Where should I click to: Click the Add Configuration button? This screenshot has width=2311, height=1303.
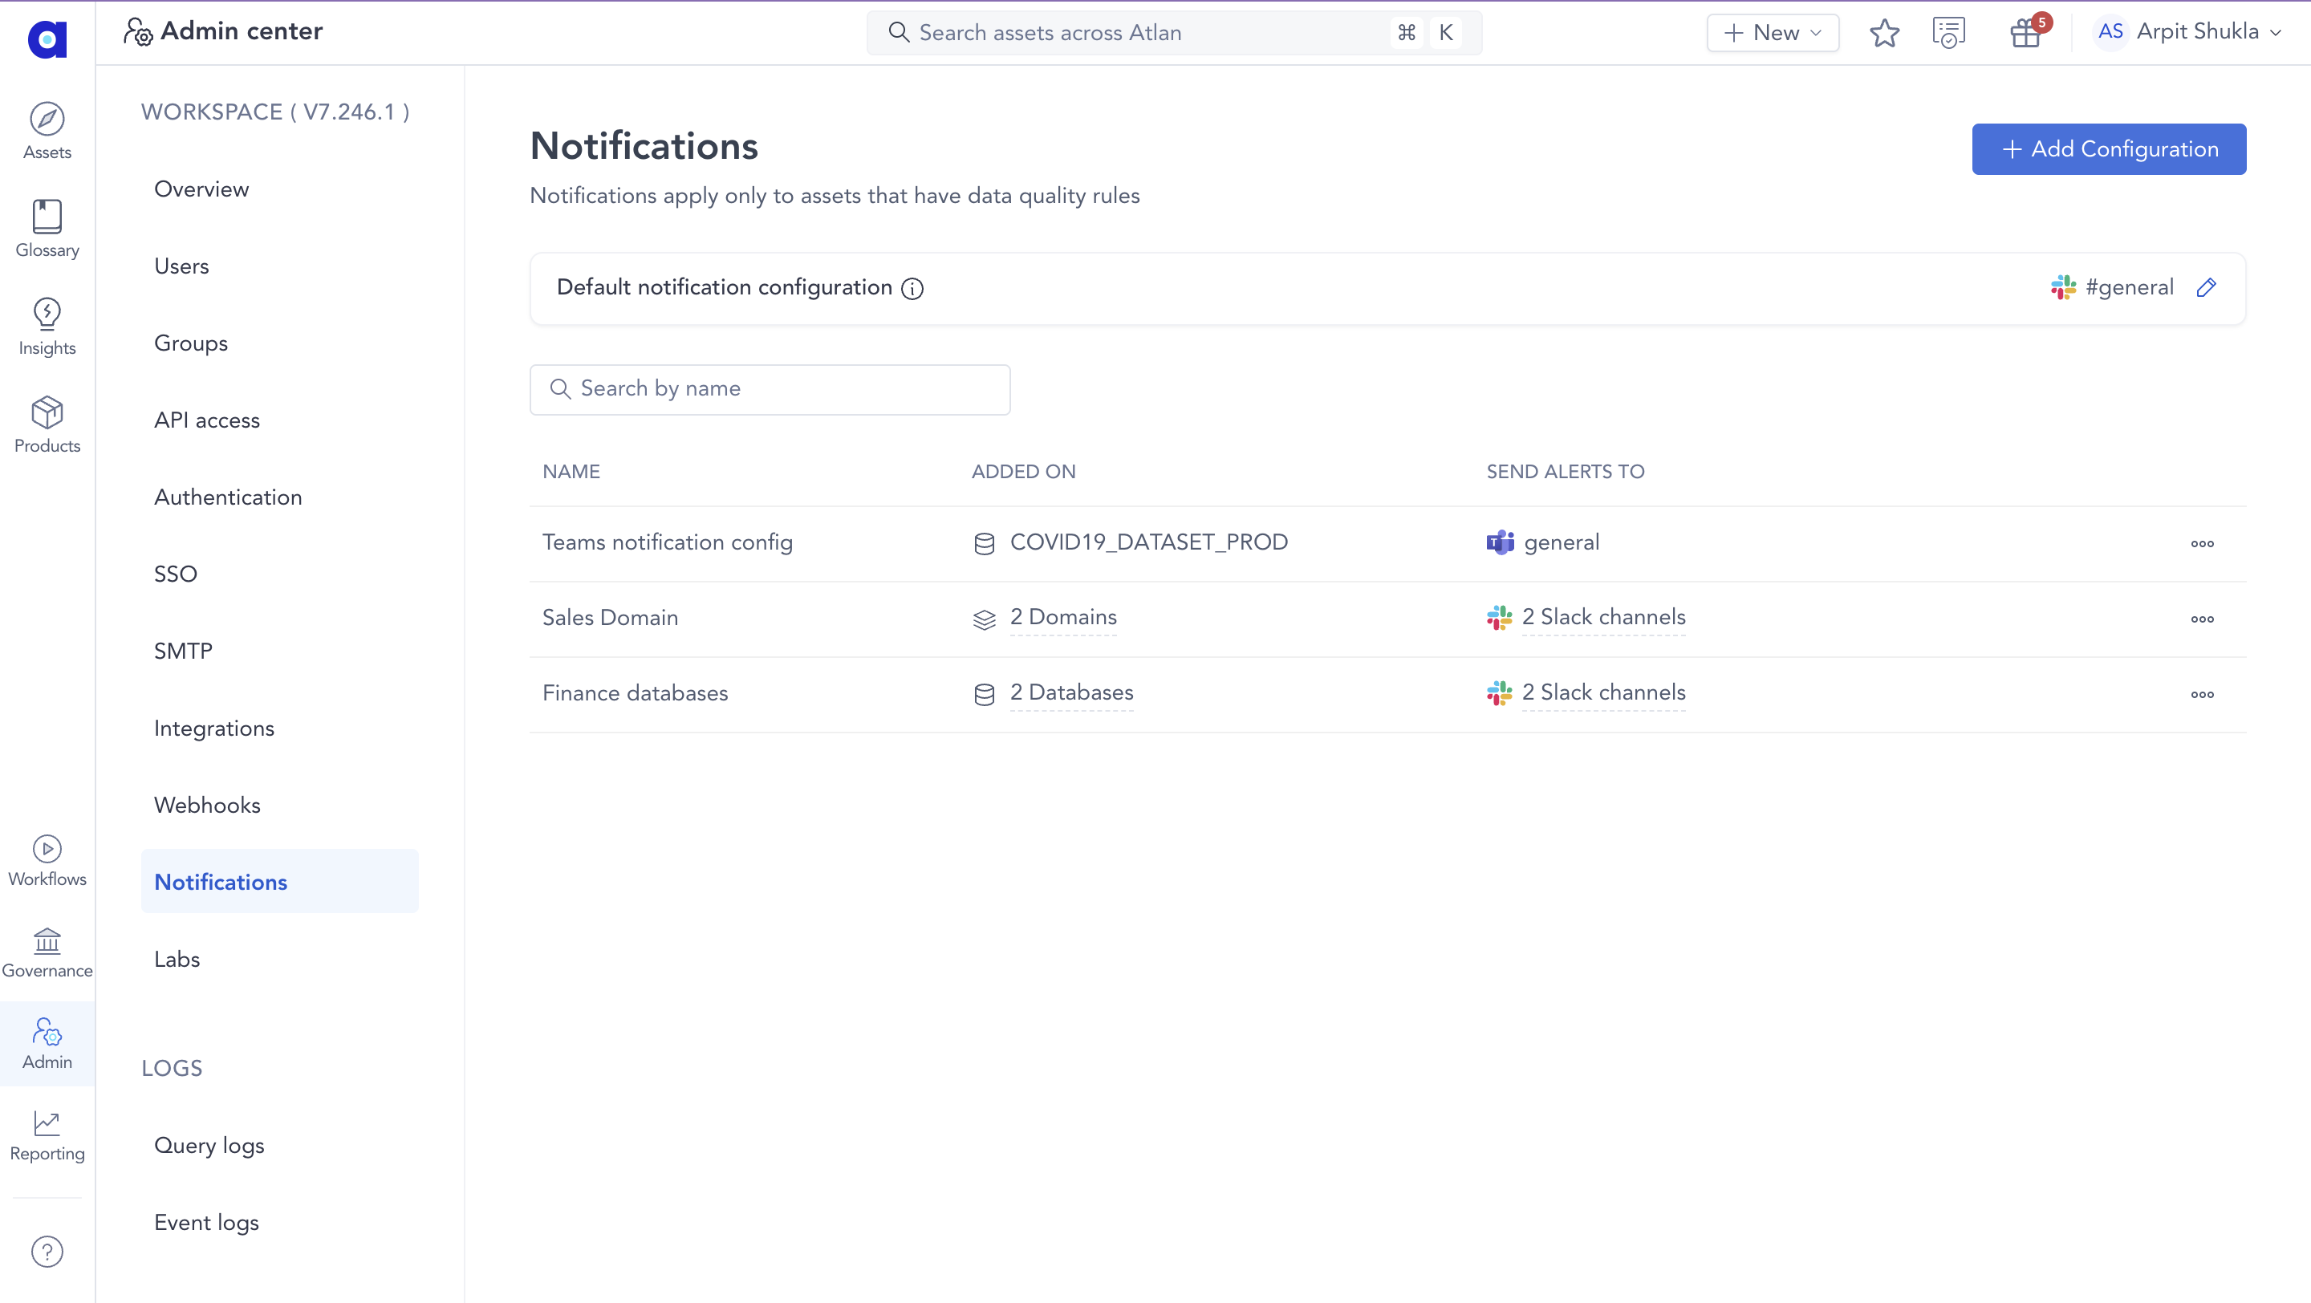coord(2108,149)
